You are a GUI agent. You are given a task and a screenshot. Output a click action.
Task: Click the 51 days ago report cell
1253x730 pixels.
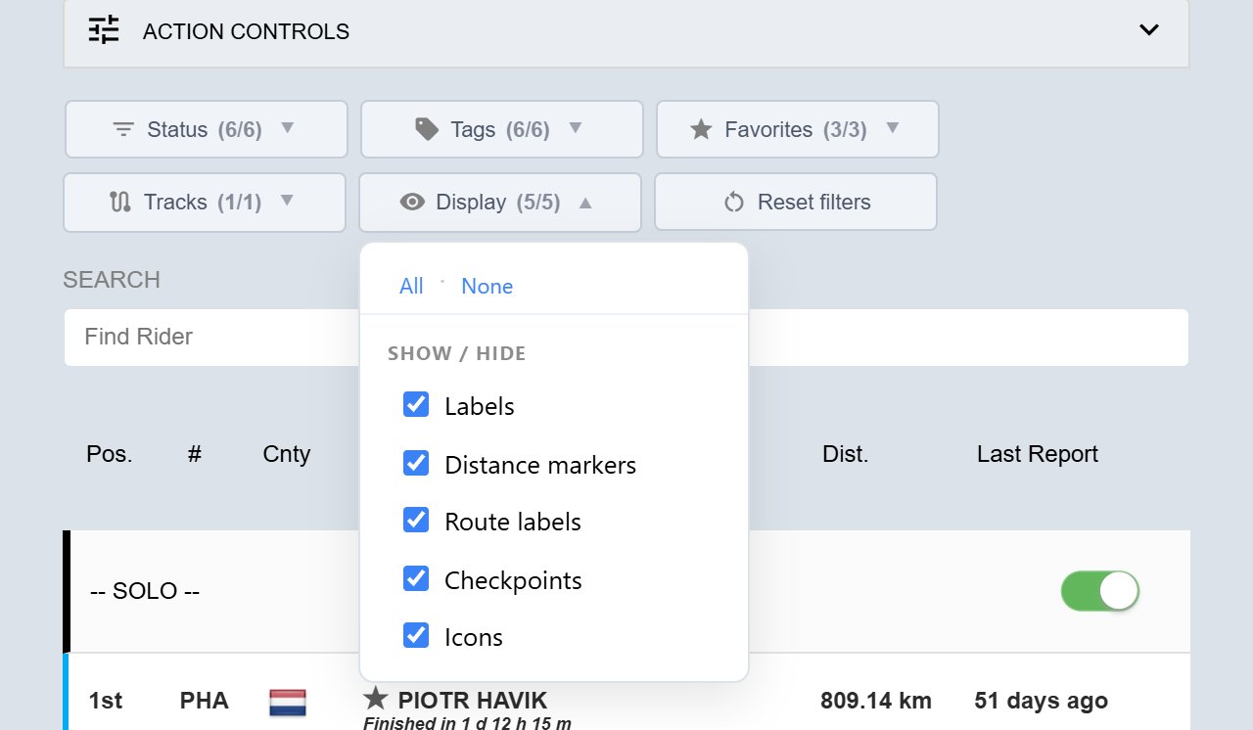(1042, 701)
